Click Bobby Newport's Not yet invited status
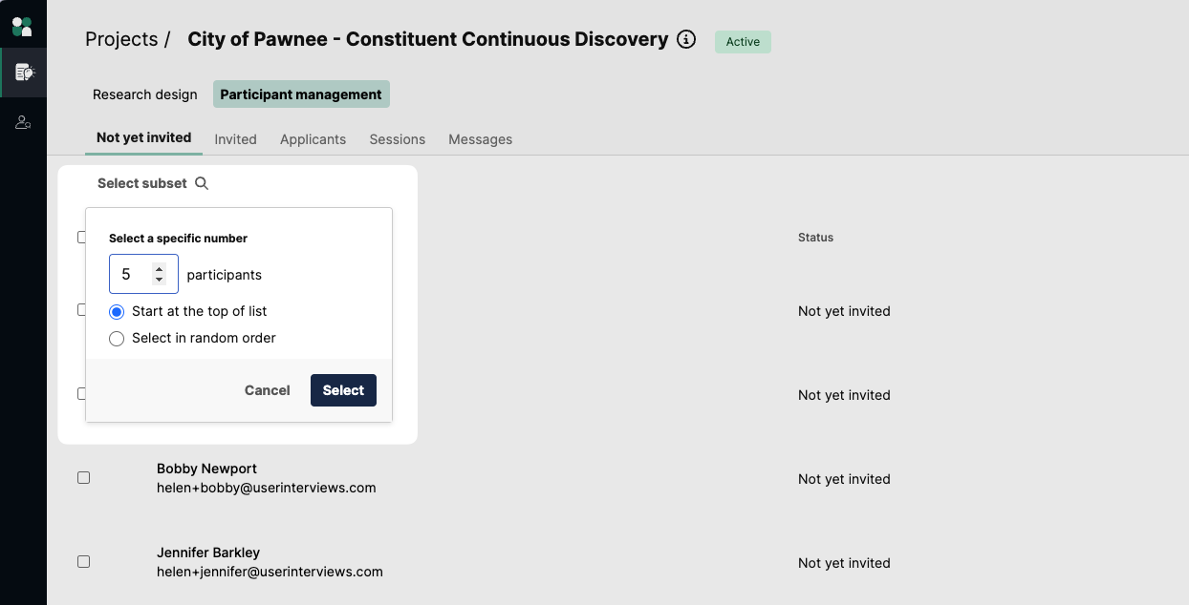Image resolution: width=1189 pixels, height=605 pixels. (844, 479)
